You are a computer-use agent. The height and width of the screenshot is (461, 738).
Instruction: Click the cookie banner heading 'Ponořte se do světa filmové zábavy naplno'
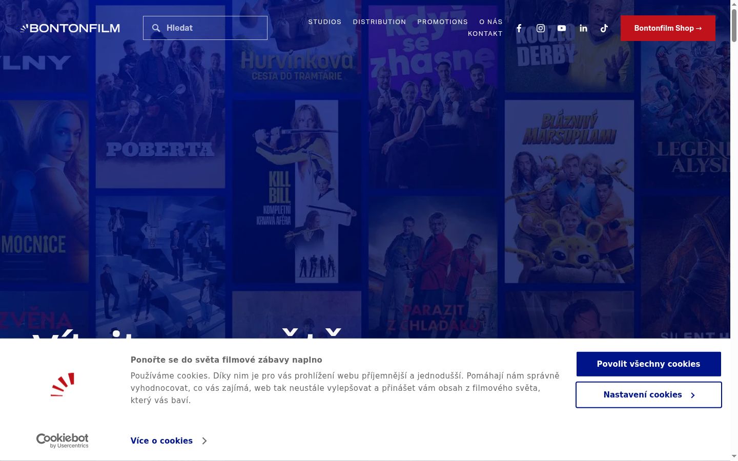pyautogui.click(x=227, y=360)
